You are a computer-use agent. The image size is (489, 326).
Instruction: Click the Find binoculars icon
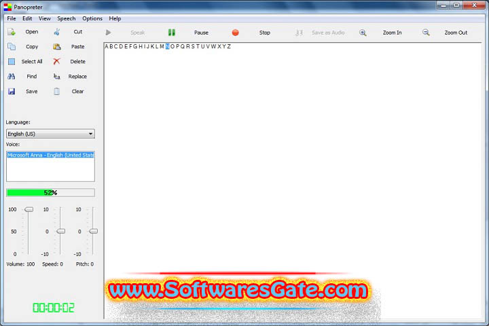pyautogui.click(x=12, y=77)
